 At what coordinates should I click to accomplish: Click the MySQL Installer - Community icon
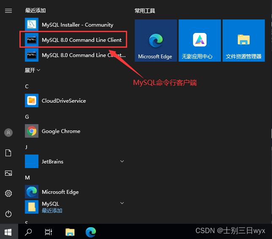point(32,24)
